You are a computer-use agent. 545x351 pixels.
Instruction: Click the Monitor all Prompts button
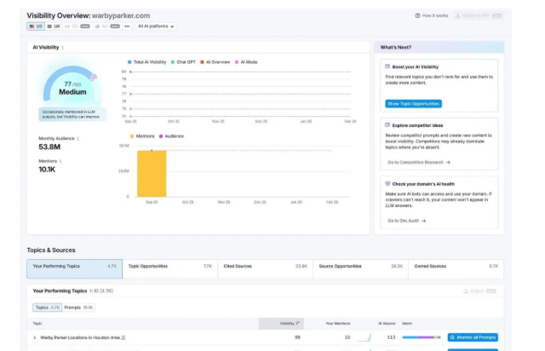click(x=473, y=338)
